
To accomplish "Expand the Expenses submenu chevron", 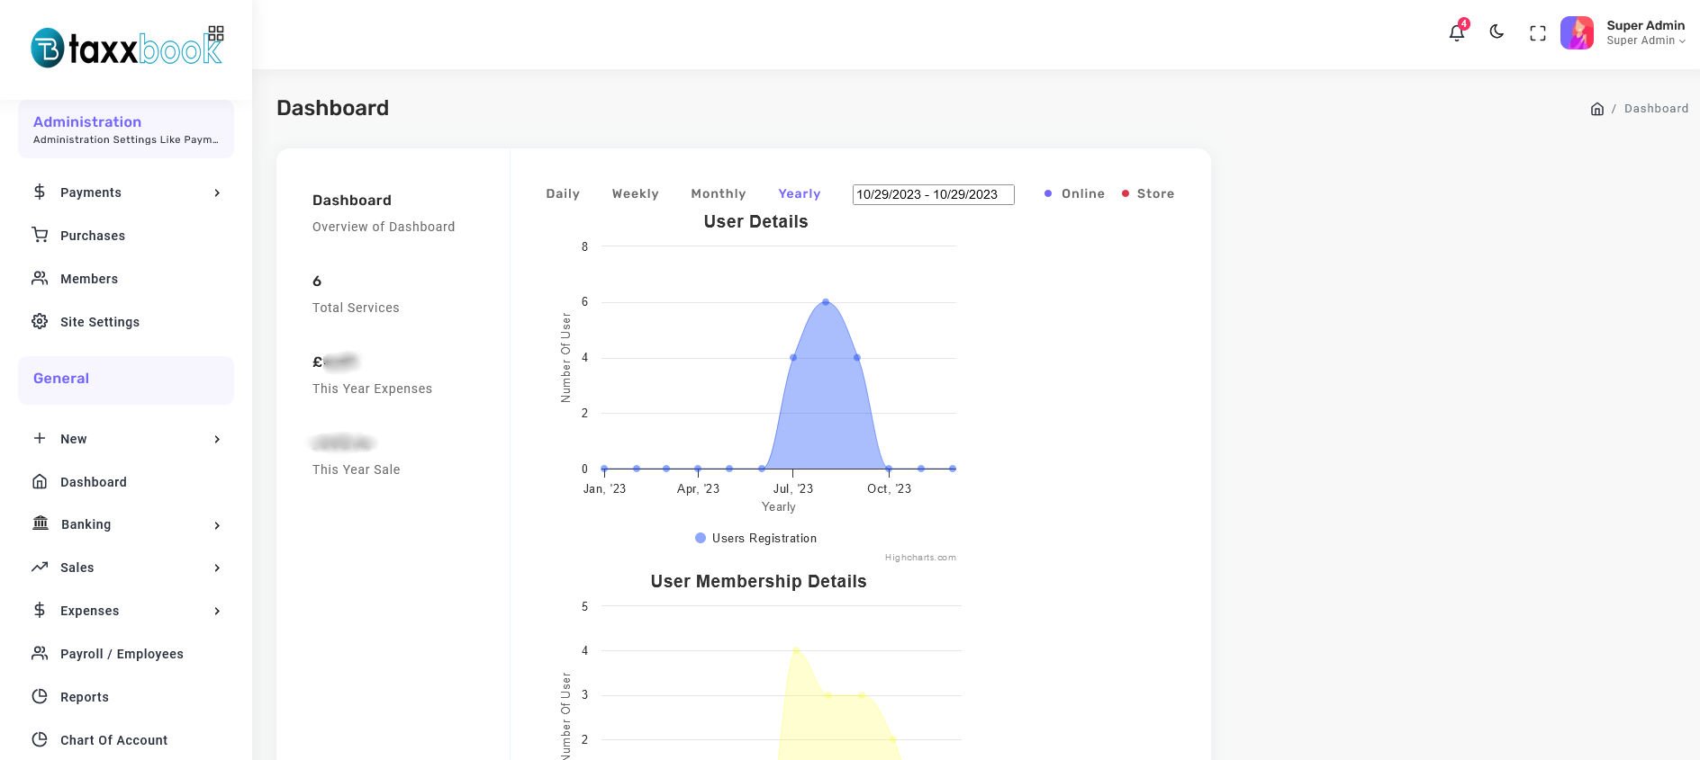I will pyautogui.click(x=217, y=611).
